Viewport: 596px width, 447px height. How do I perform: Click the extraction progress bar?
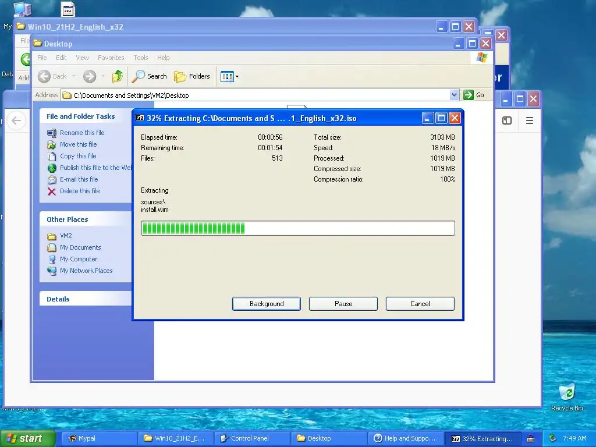298,228
